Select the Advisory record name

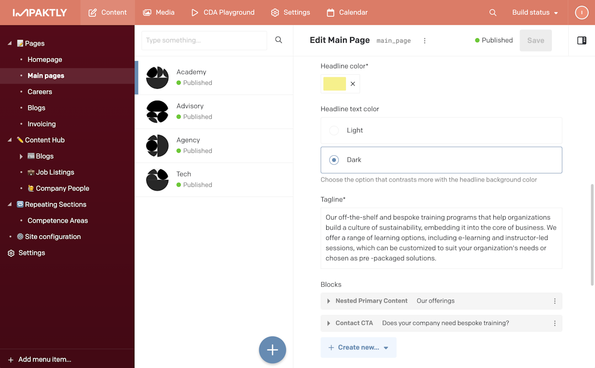[190, 106]
